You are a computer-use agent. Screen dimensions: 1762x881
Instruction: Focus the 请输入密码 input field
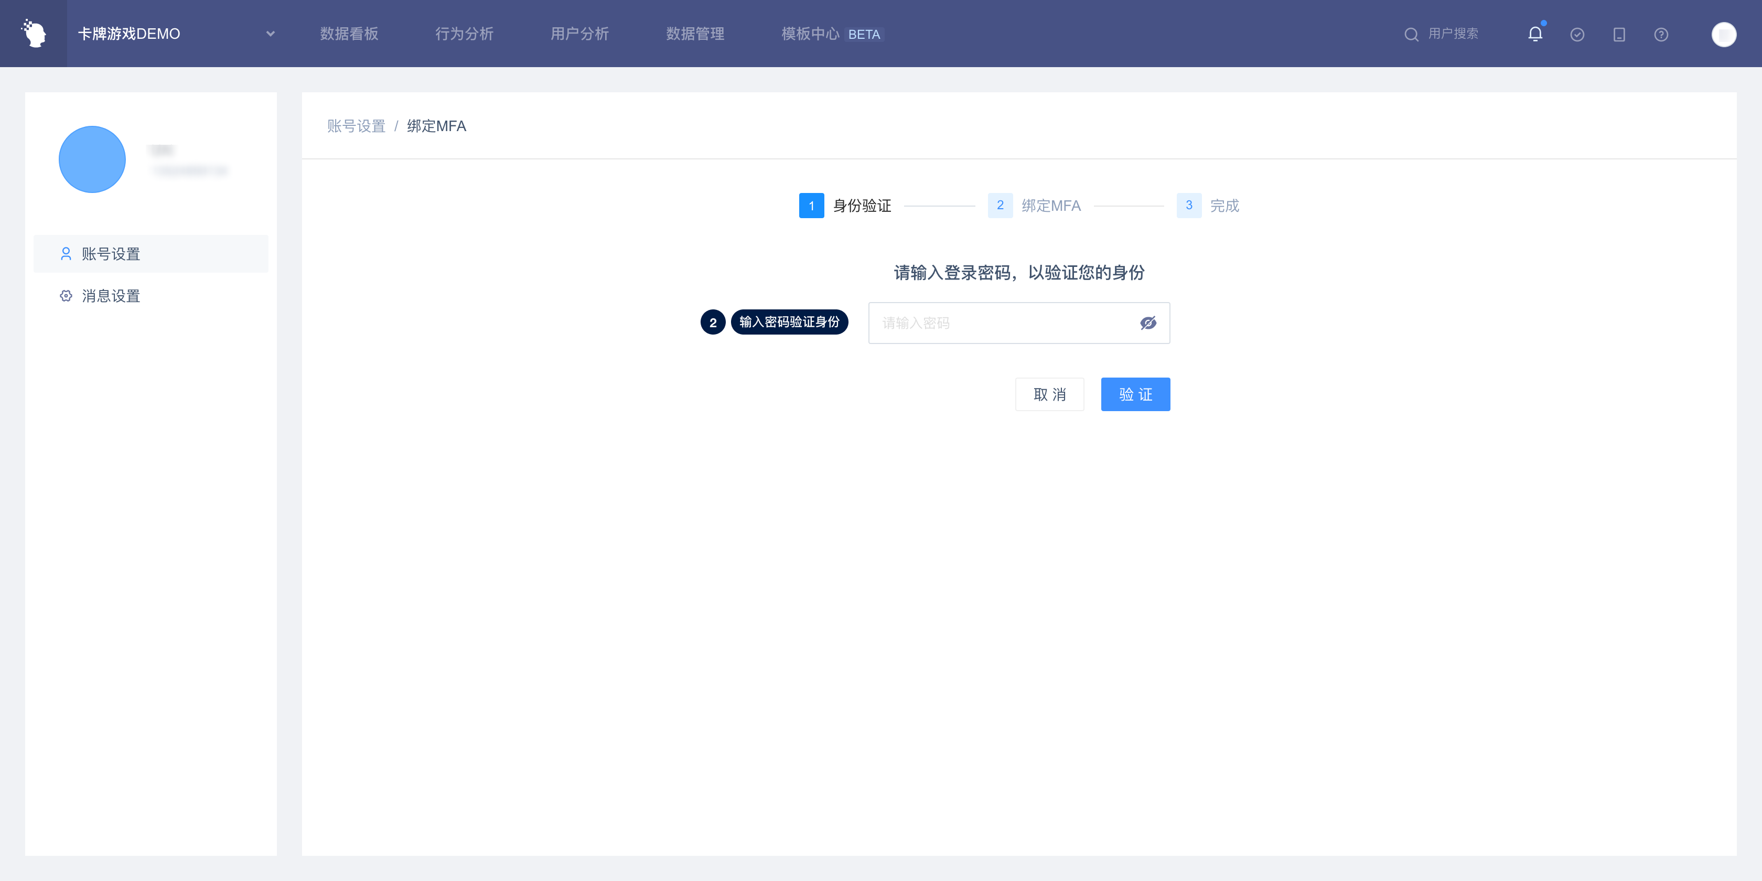1002,323
